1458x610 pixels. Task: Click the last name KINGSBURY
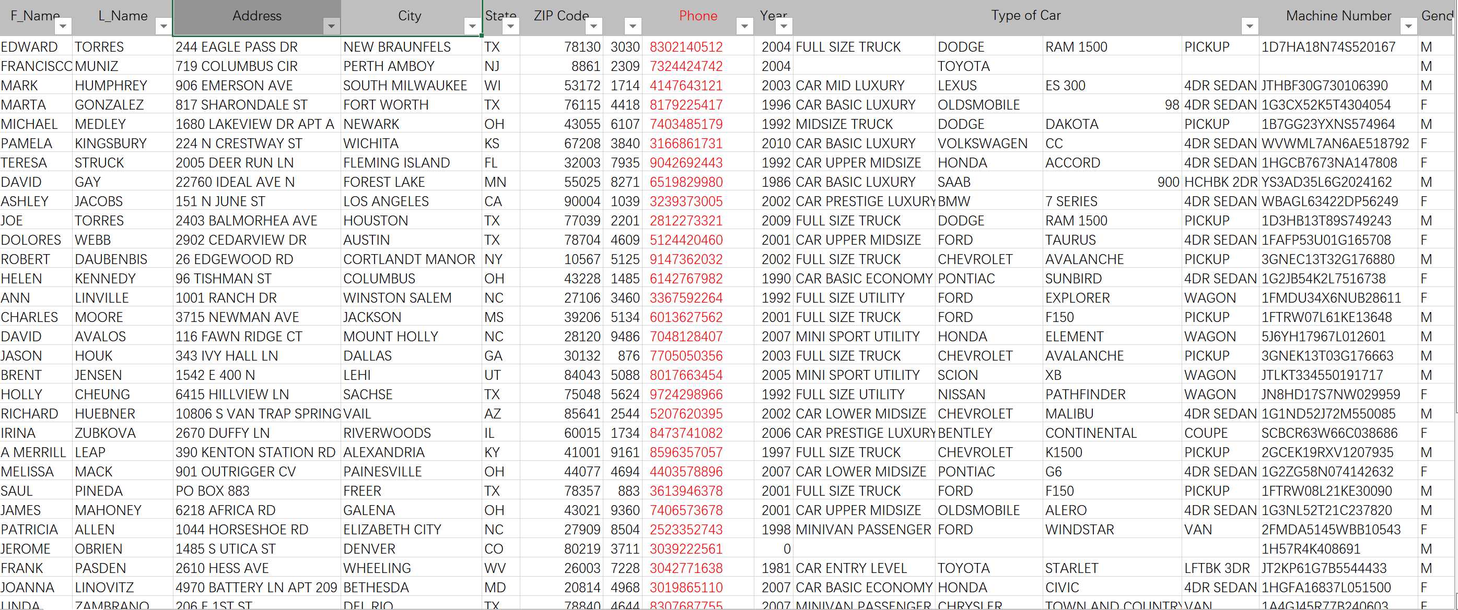[122, 143]
